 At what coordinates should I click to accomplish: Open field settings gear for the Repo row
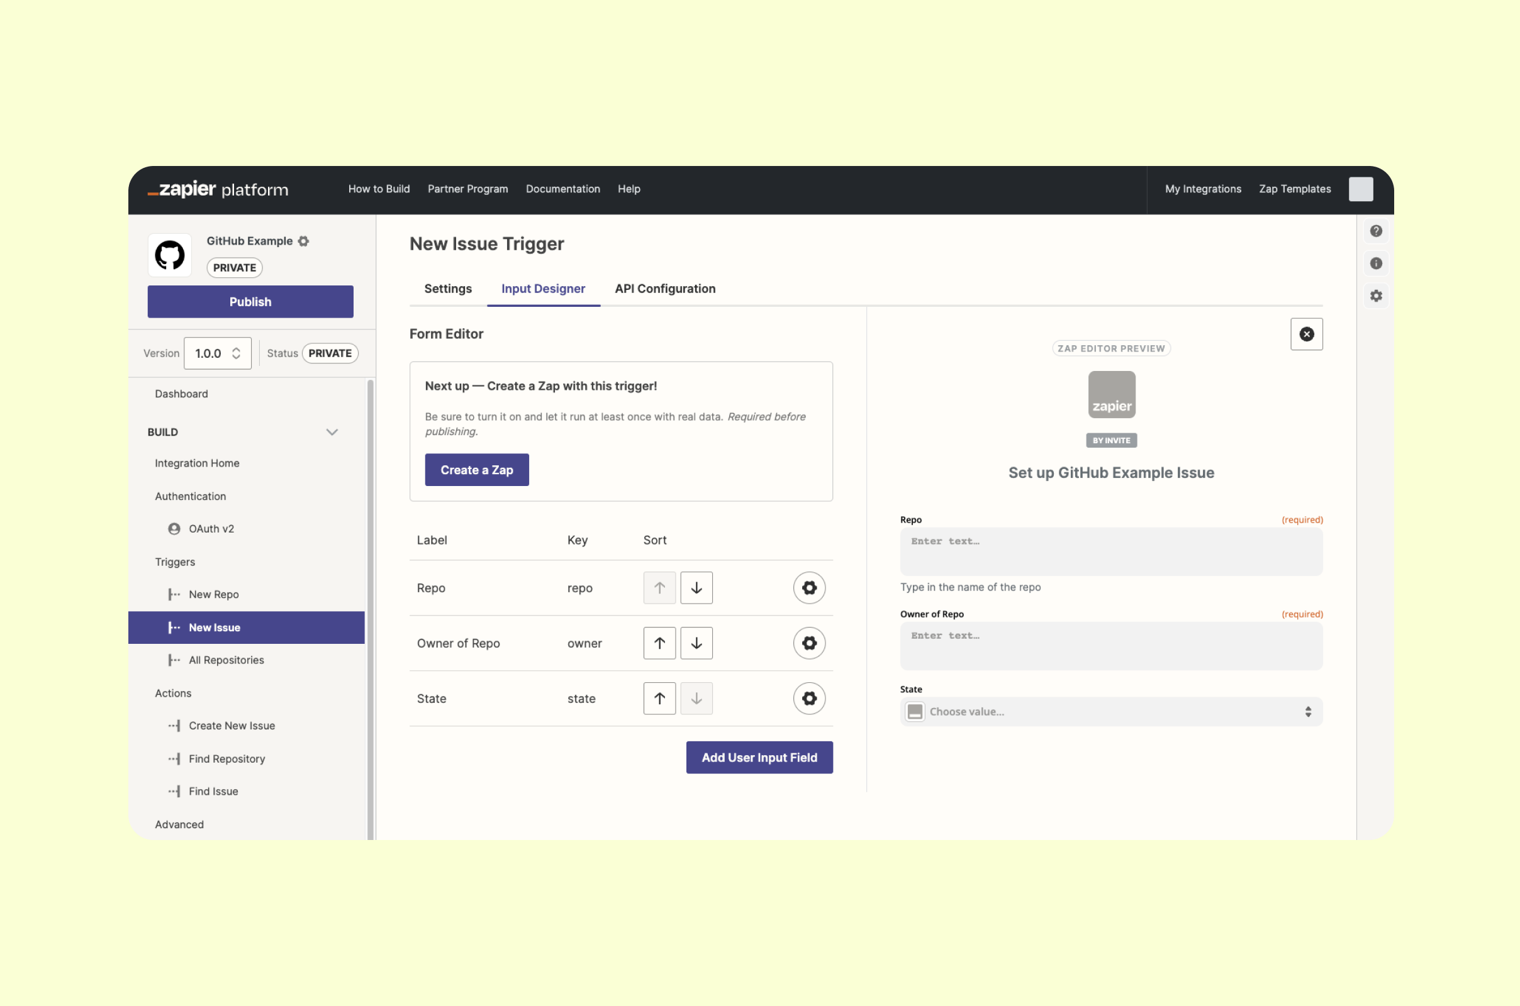[809, 587]
